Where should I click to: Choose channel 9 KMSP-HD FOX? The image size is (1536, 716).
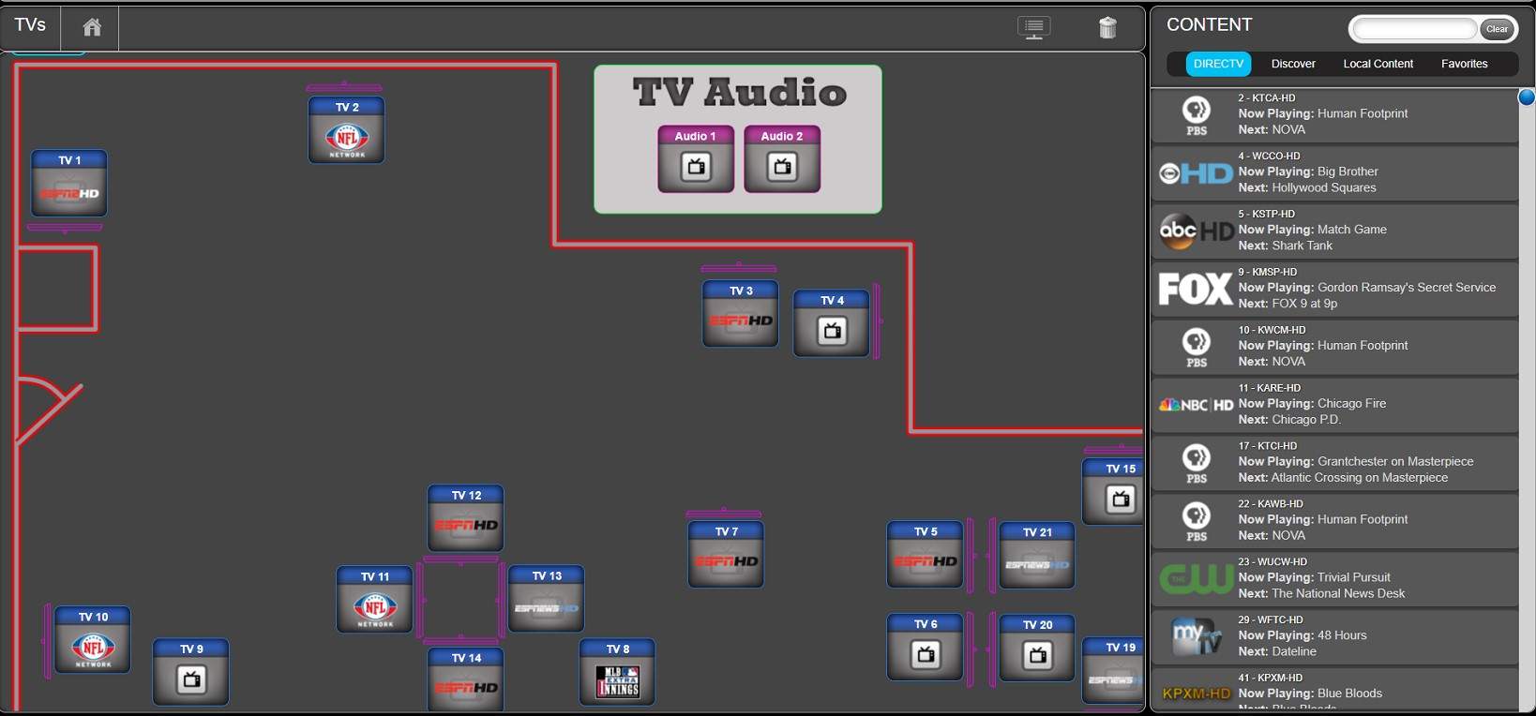point(1334,289)
